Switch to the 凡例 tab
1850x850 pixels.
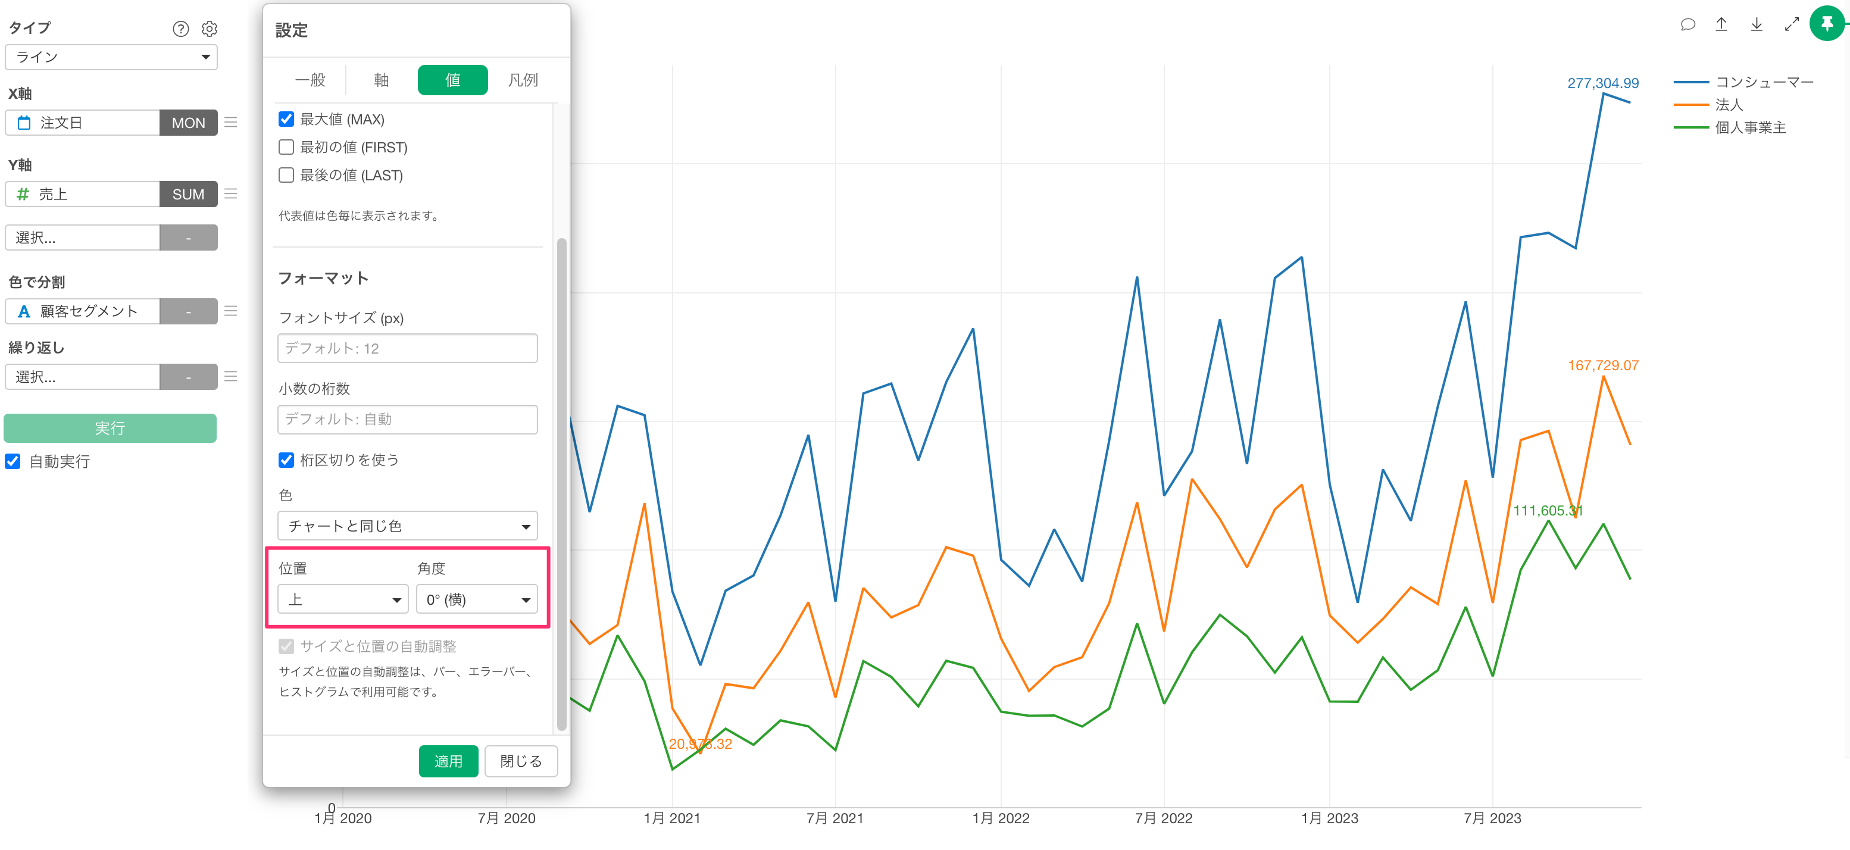coord(522,80)
